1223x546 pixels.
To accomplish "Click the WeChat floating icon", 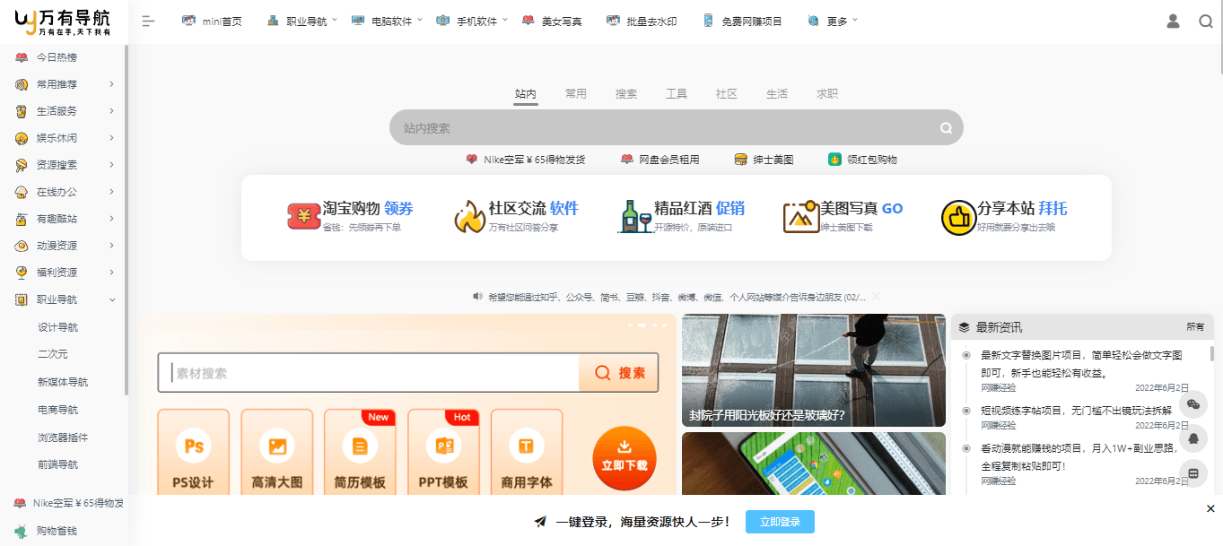I will [1193, 404].
